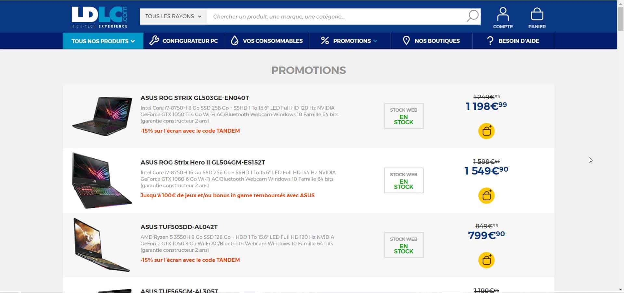Open the ASUS ROG STRIX GL503GE laptop thumbnail
The image size is (624, 293).
pyautogui.click(x=102, y=116)
